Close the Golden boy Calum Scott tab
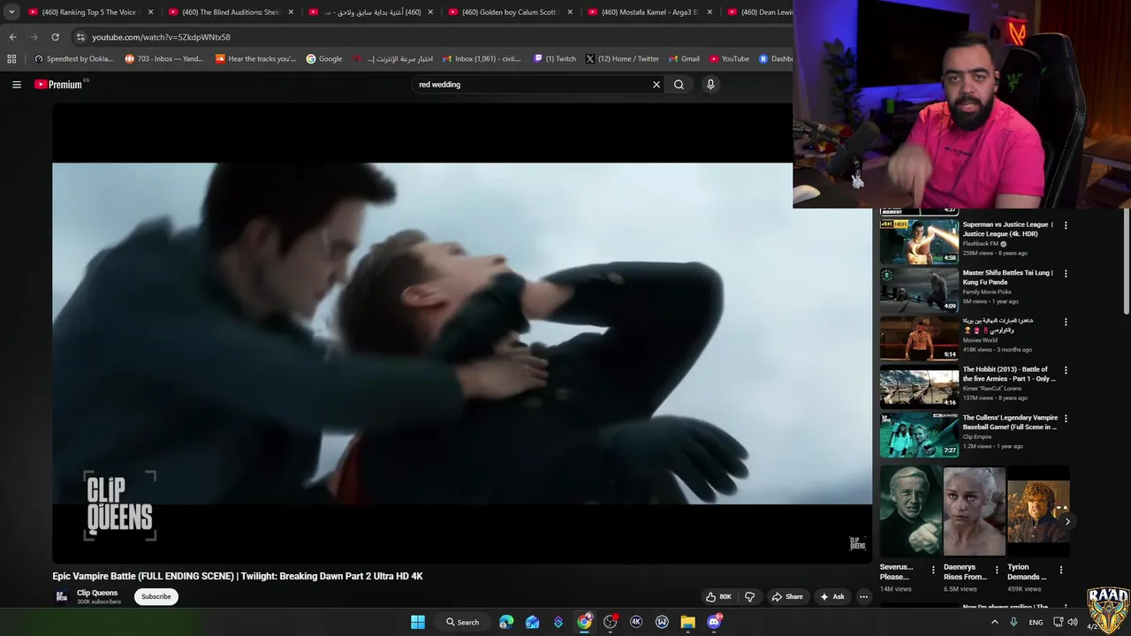Screen dimensions: 1131x636 click(570, 12)
